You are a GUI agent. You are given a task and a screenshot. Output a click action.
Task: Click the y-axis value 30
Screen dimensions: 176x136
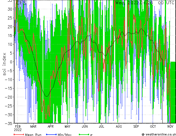point(9,9)
